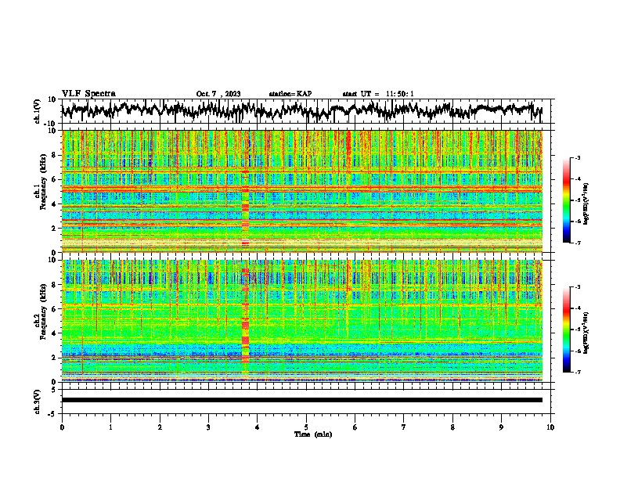
Task: Click the ch.1 voltage waveform trace plot
Action: click(302, 110)
